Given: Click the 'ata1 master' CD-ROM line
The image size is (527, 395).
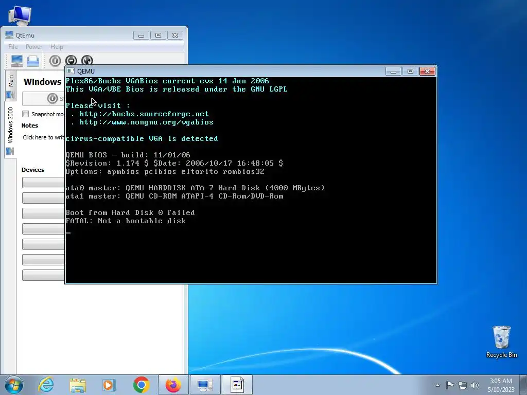Looking at the screenshot, I should [x=174, y=196].
